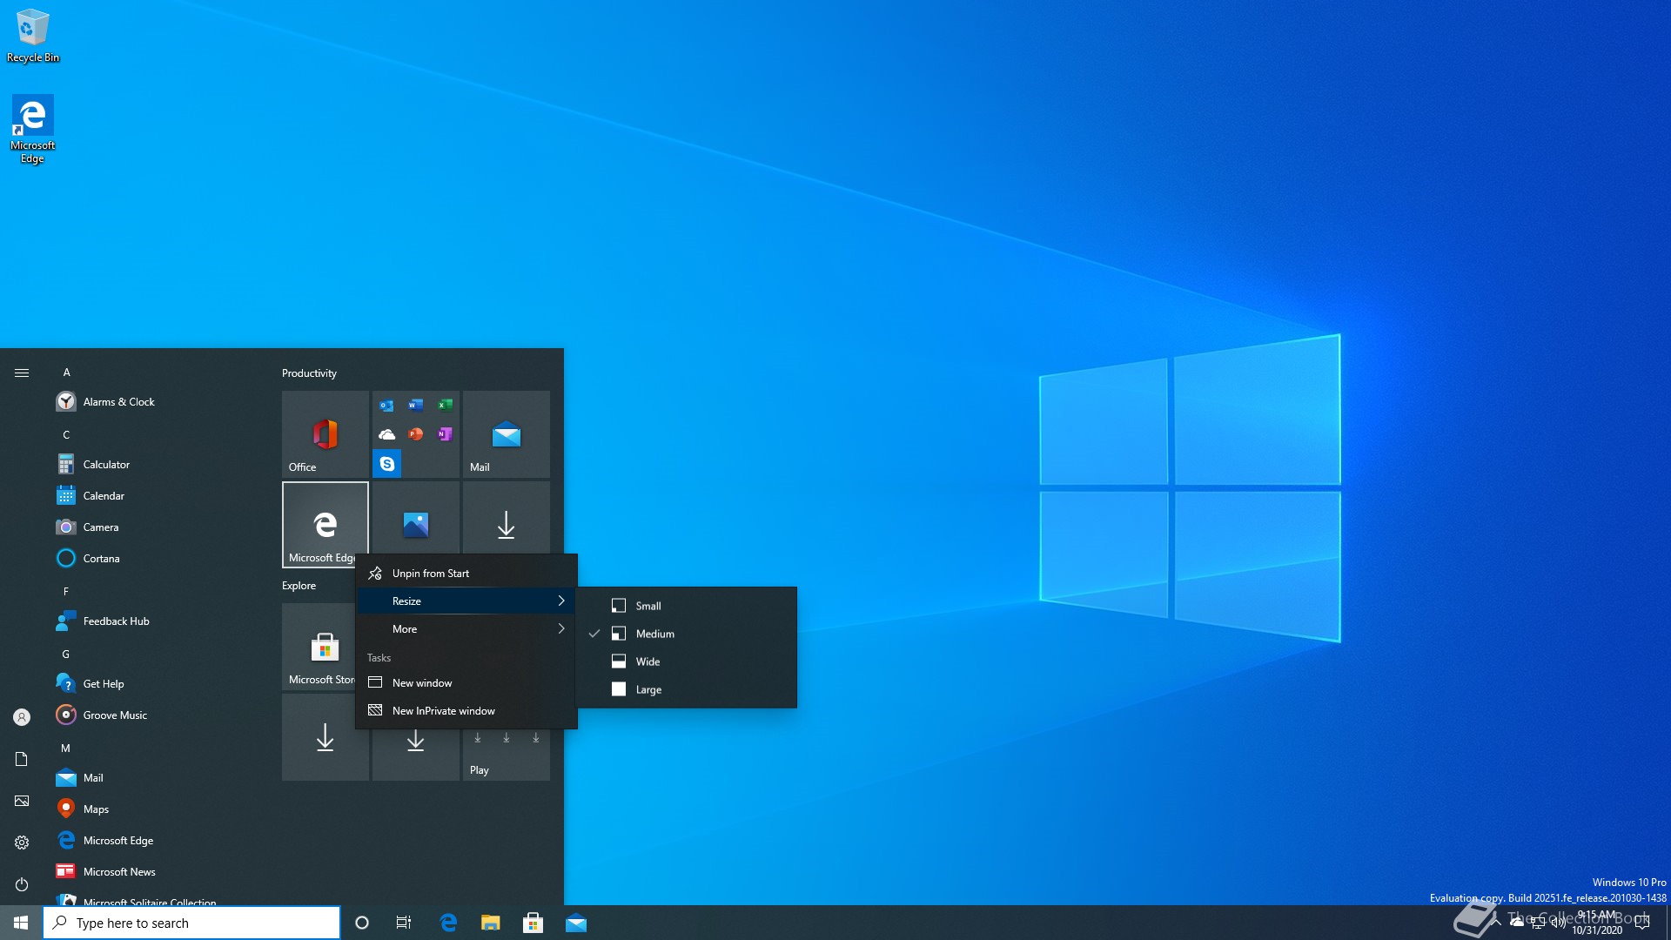This screenshot has height=940, width=1671.
Task: Open the Microsoft Store tile
Action: point(319,647)
